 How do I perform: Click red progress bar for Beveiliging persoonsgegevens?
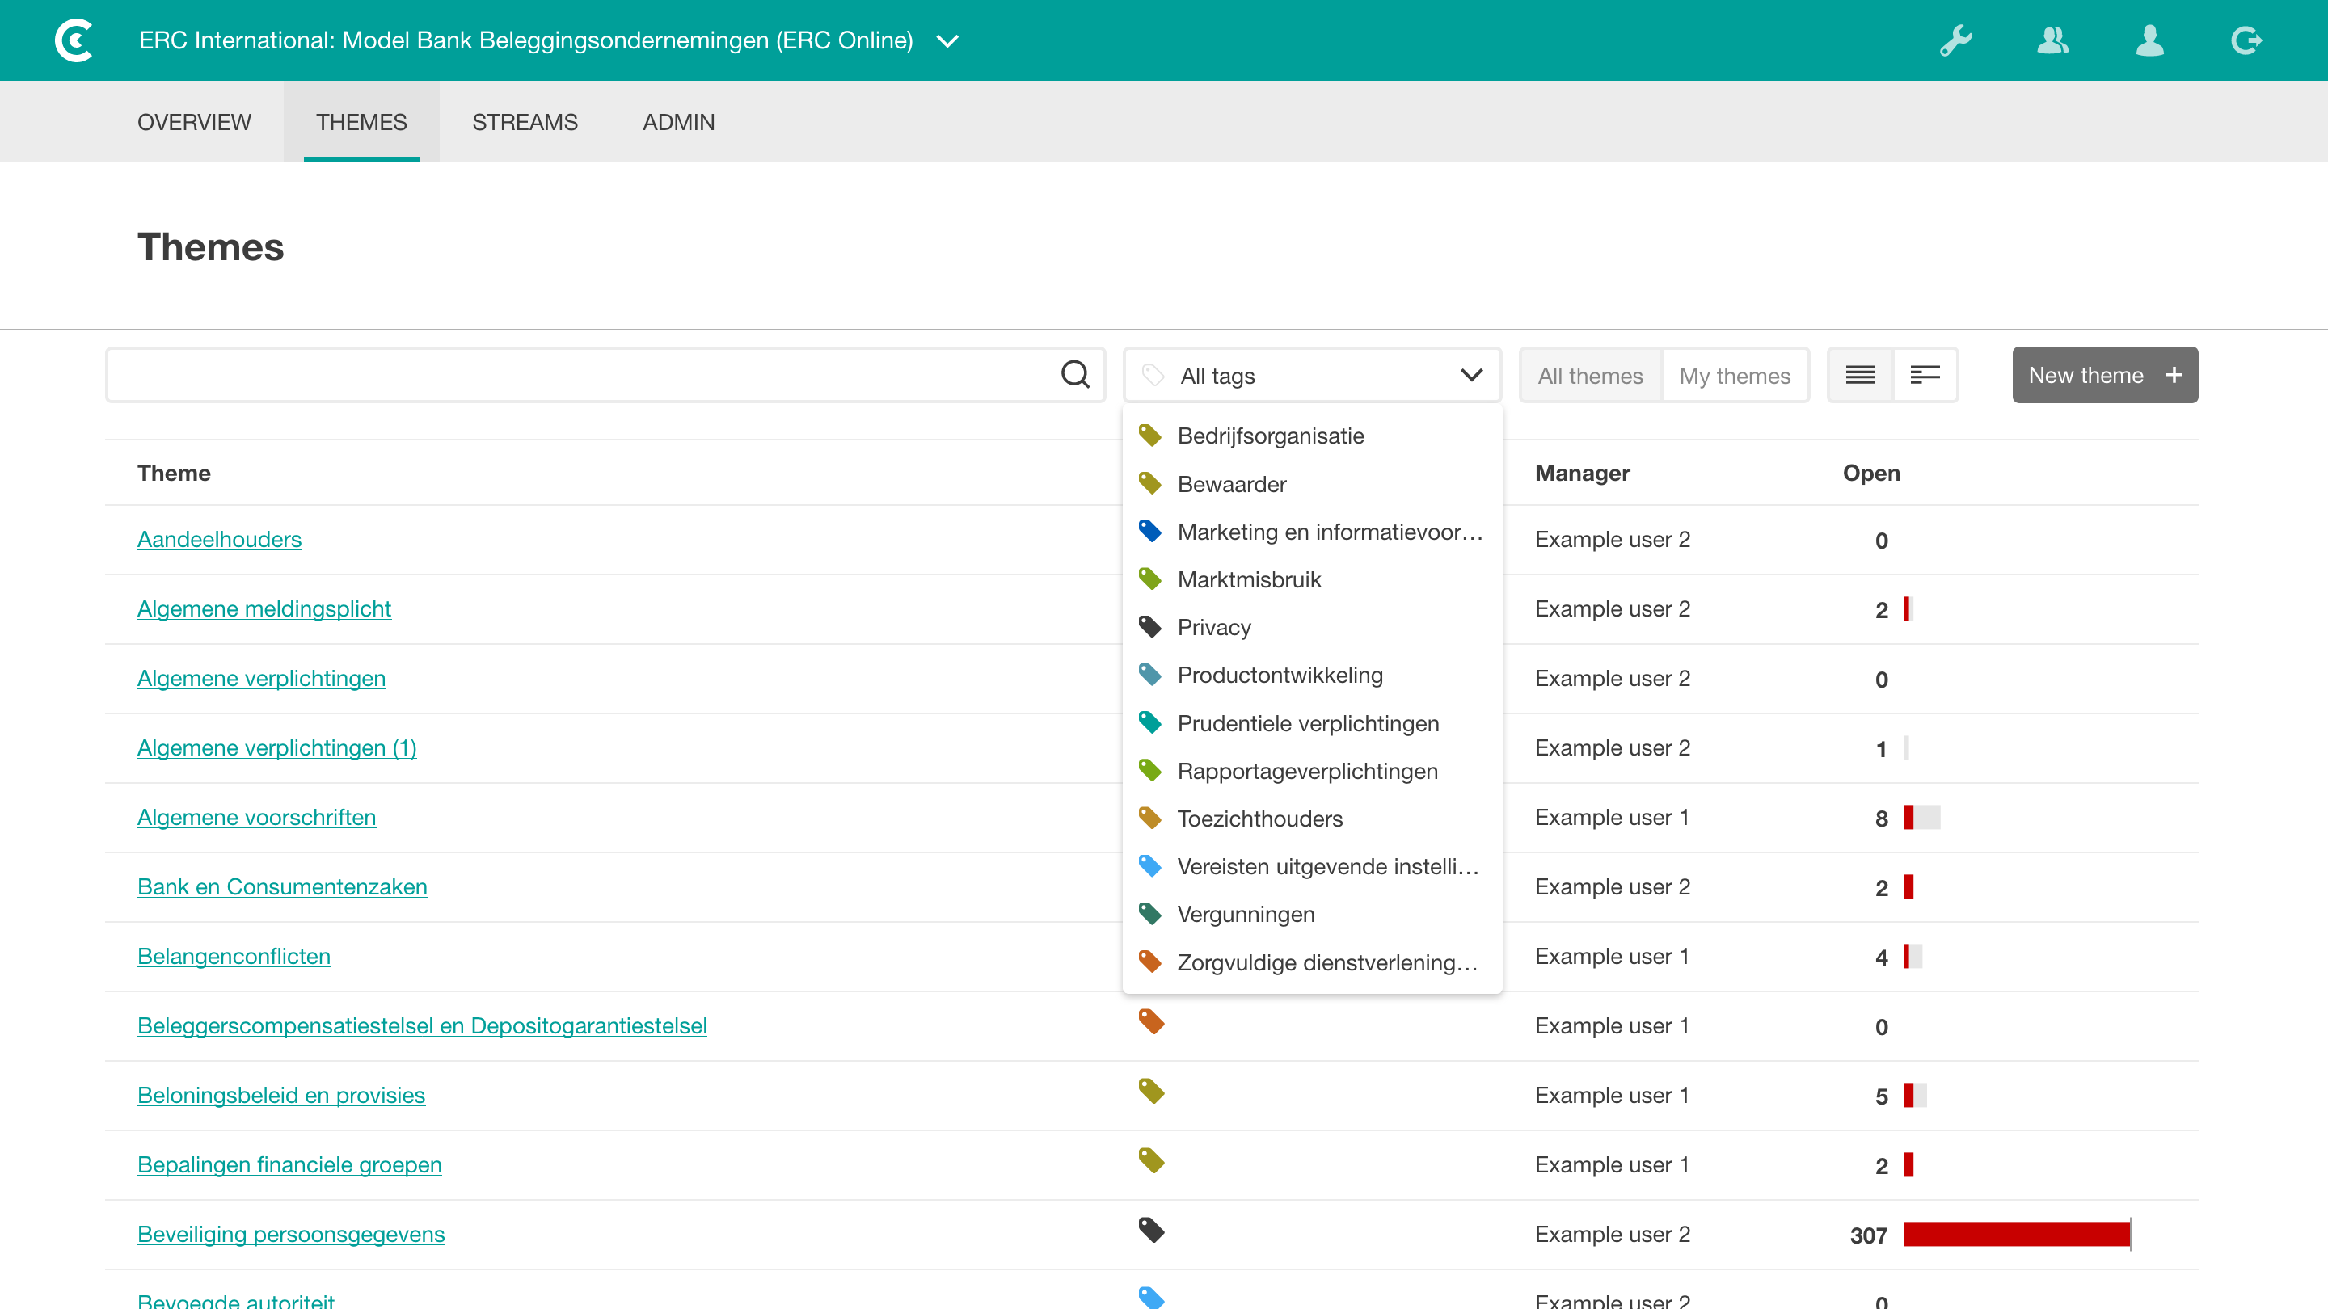pyautogui.click(x=2016, y=1234)
